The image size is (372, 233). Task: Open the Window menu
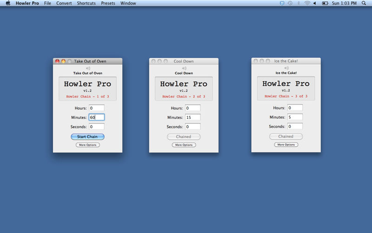pyautogui.click(x=128, y=3)
